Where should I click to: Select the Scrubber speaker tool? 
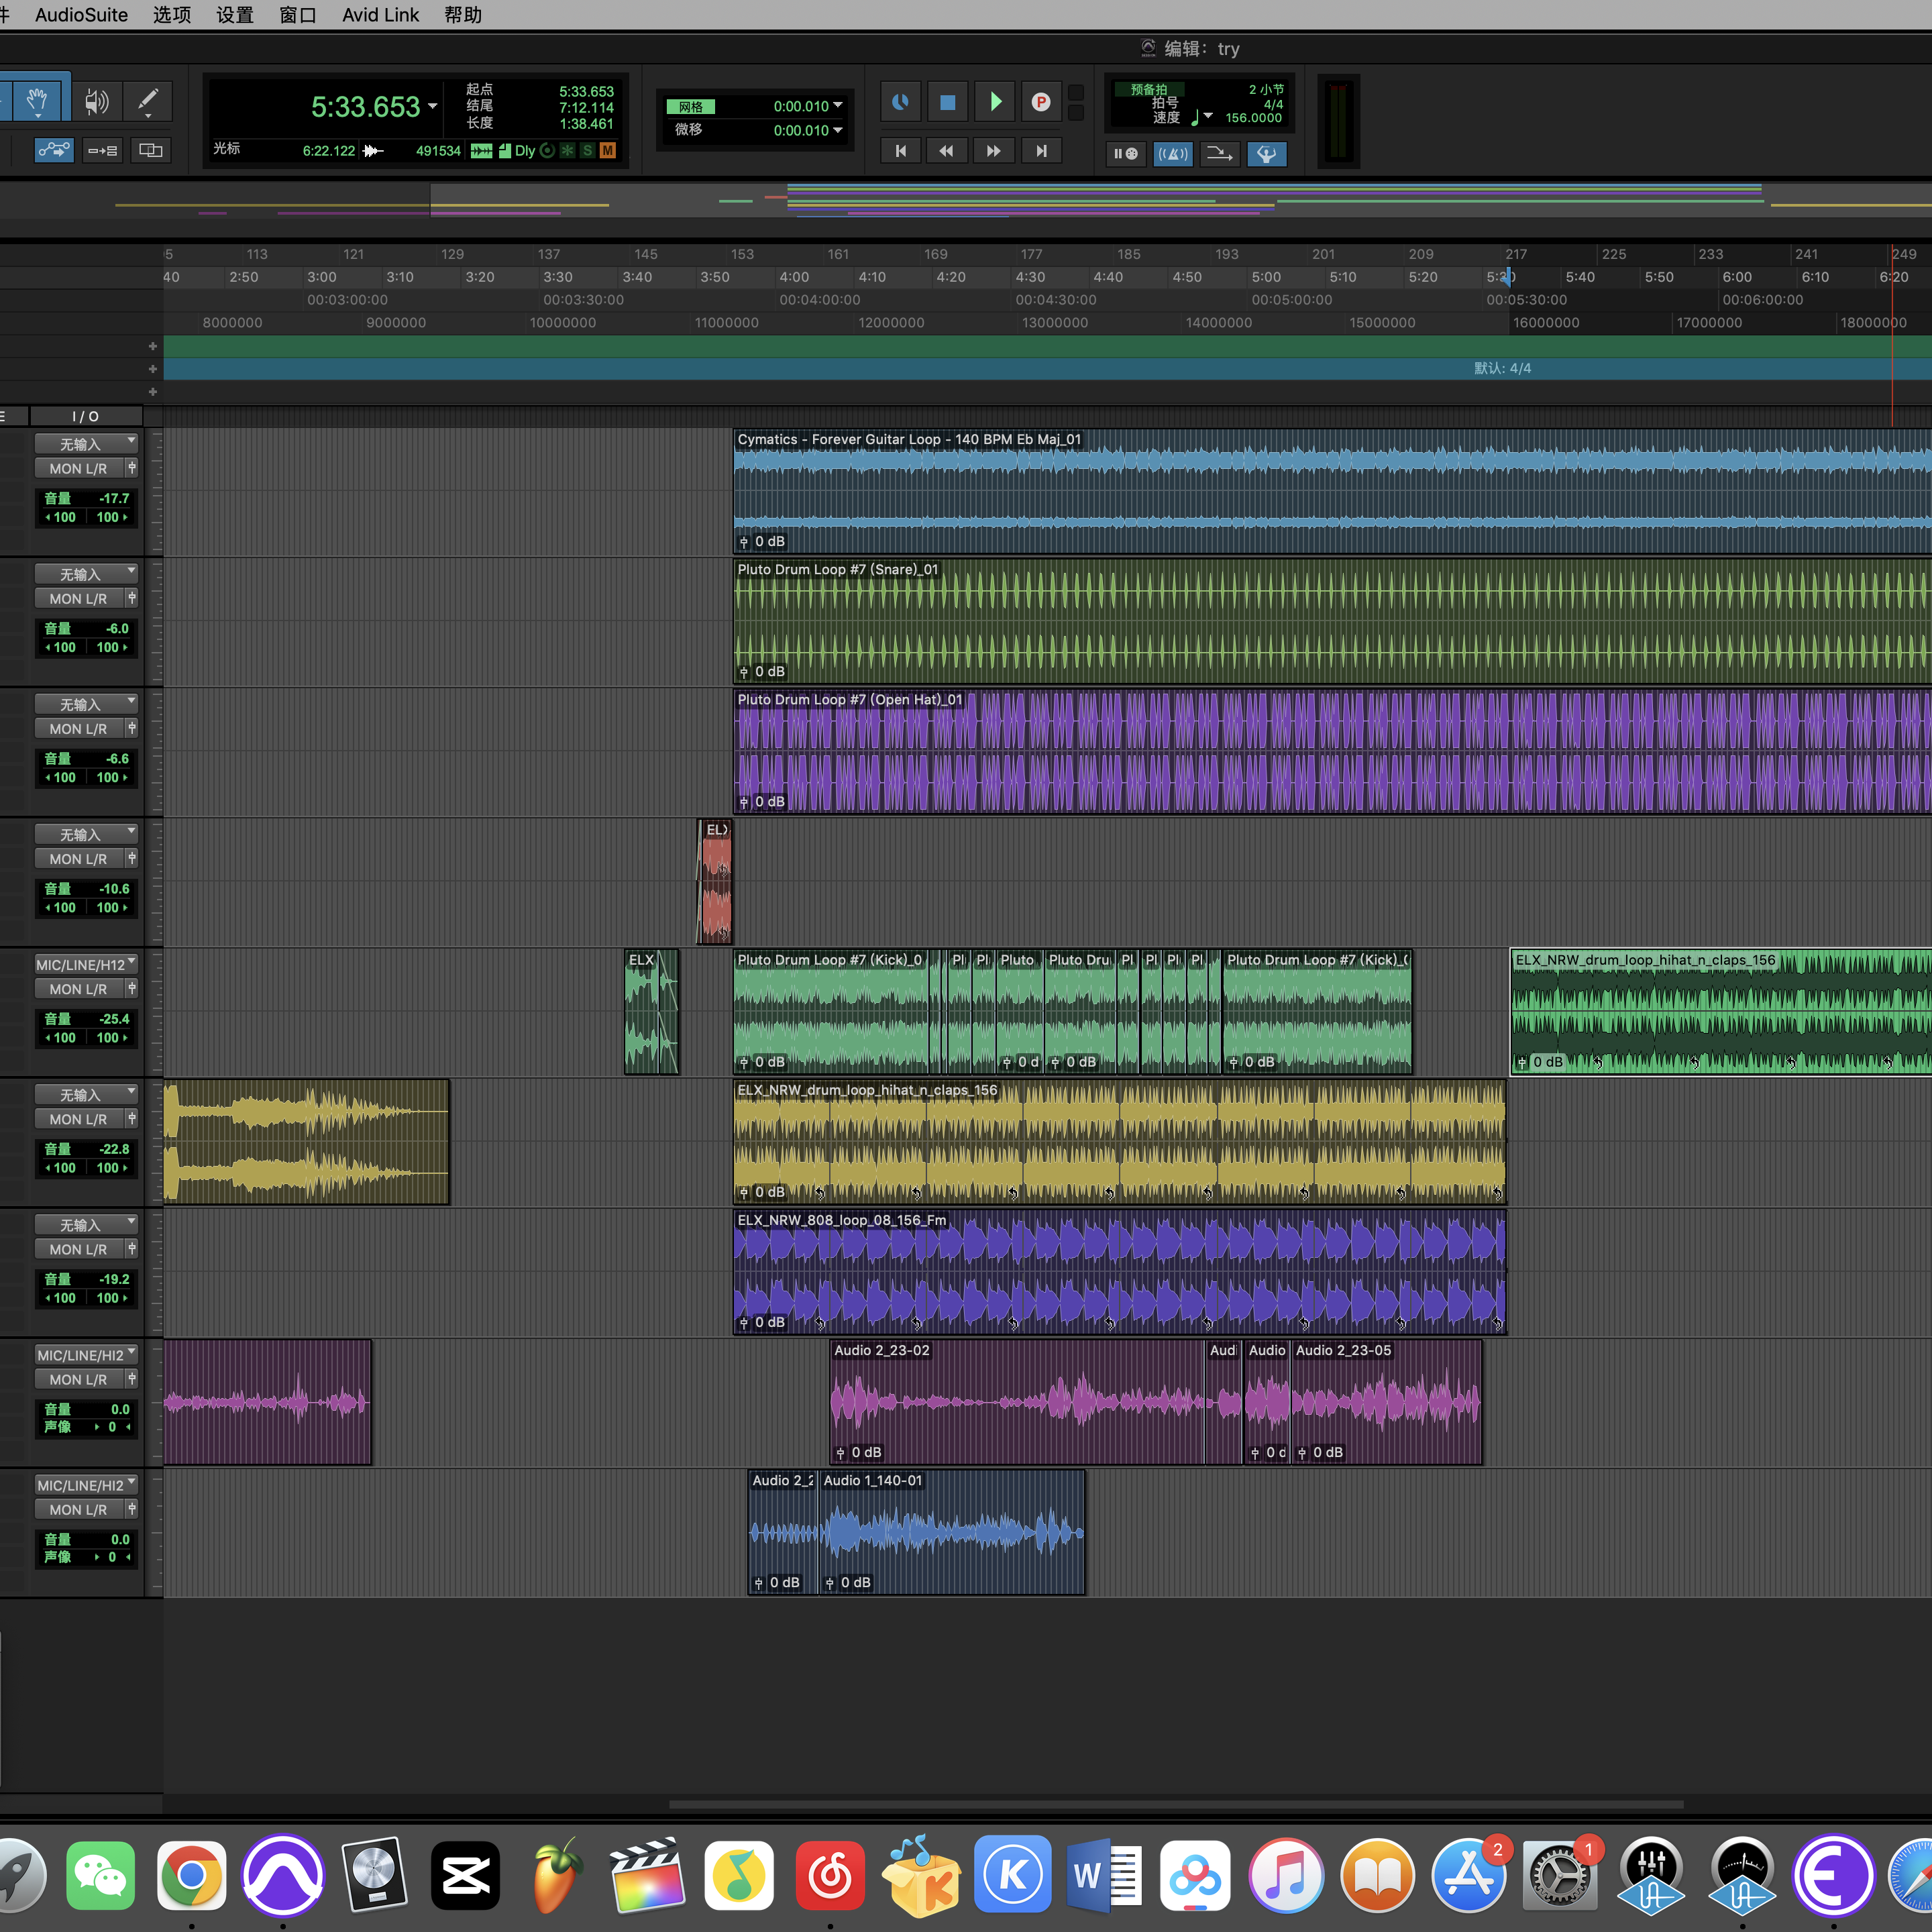pyautogui.click(x=96, y=100)
